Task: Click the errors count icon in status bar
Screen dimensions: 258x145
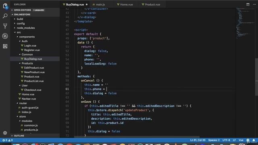Action: [4, 140]
